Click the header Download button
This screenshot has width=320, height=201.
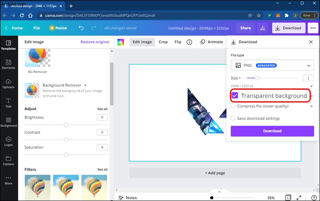click(x=288, y=28)
